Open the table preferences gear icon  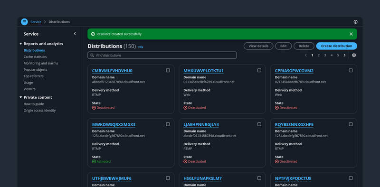(354, 55)
